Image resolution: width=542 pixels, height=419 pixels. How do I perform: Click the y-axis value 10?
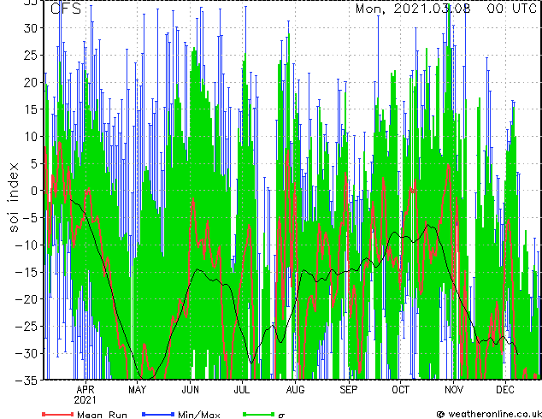point(31,137)
